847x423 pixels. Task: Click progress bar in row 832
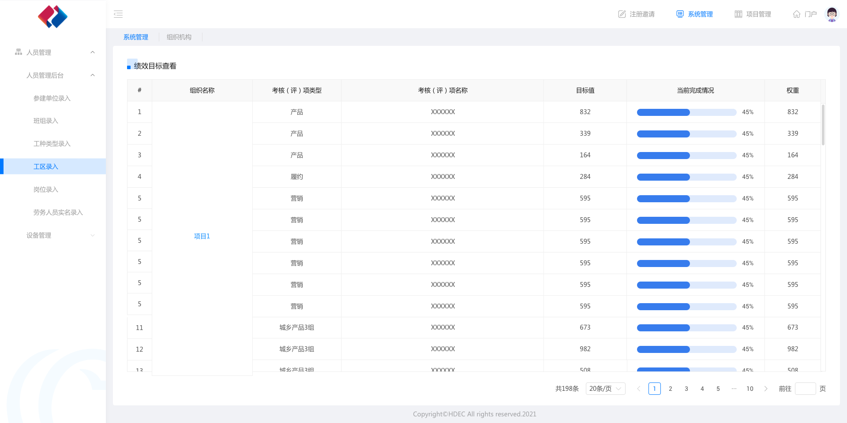point(687,112)
